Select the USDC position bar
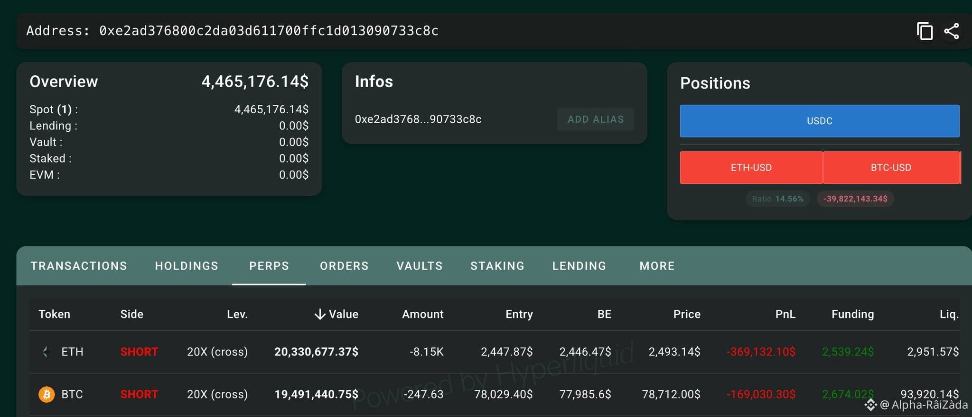Image resolution: width=972 pixels, height=417 pixels. (x=820, y=121)
